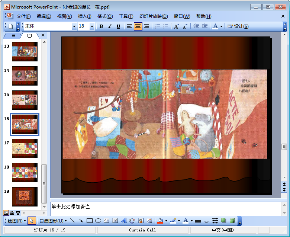Open line color dropdown arrow
290x237 pixels.
179,221
